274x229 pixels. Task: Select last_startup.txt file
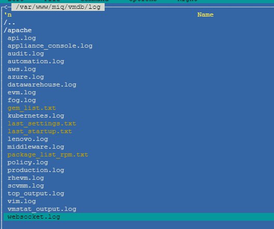(40, 131)
